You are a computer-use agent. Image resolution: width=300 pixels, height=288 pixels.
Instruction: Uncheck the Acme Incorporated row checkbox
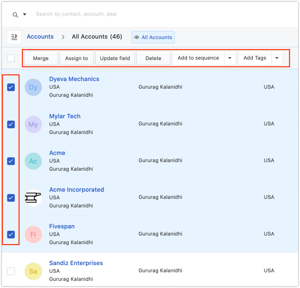tap(11, 198)
